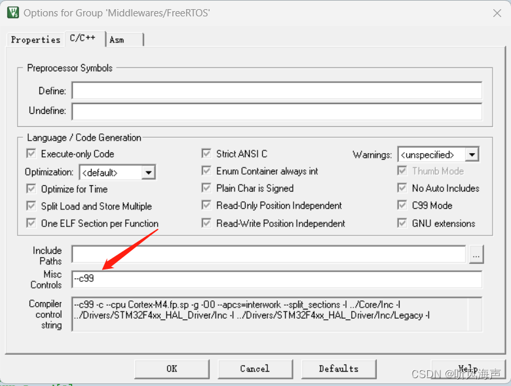Confirm settings with OK button
This screenshot has width=511, height=386.
[172, 369]
